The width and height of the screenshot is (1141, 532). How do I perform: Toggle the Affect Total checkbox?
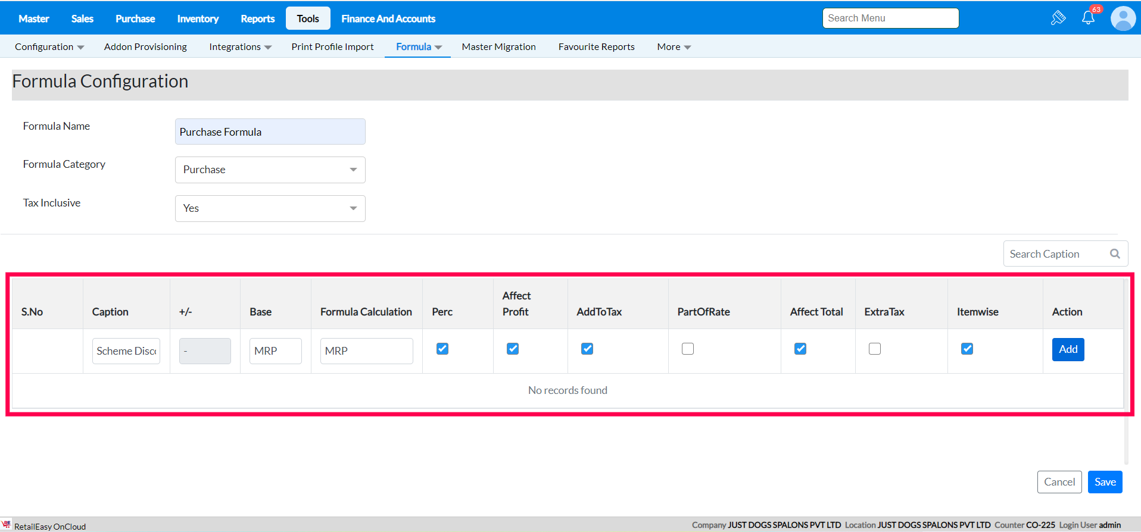point(800,349)
